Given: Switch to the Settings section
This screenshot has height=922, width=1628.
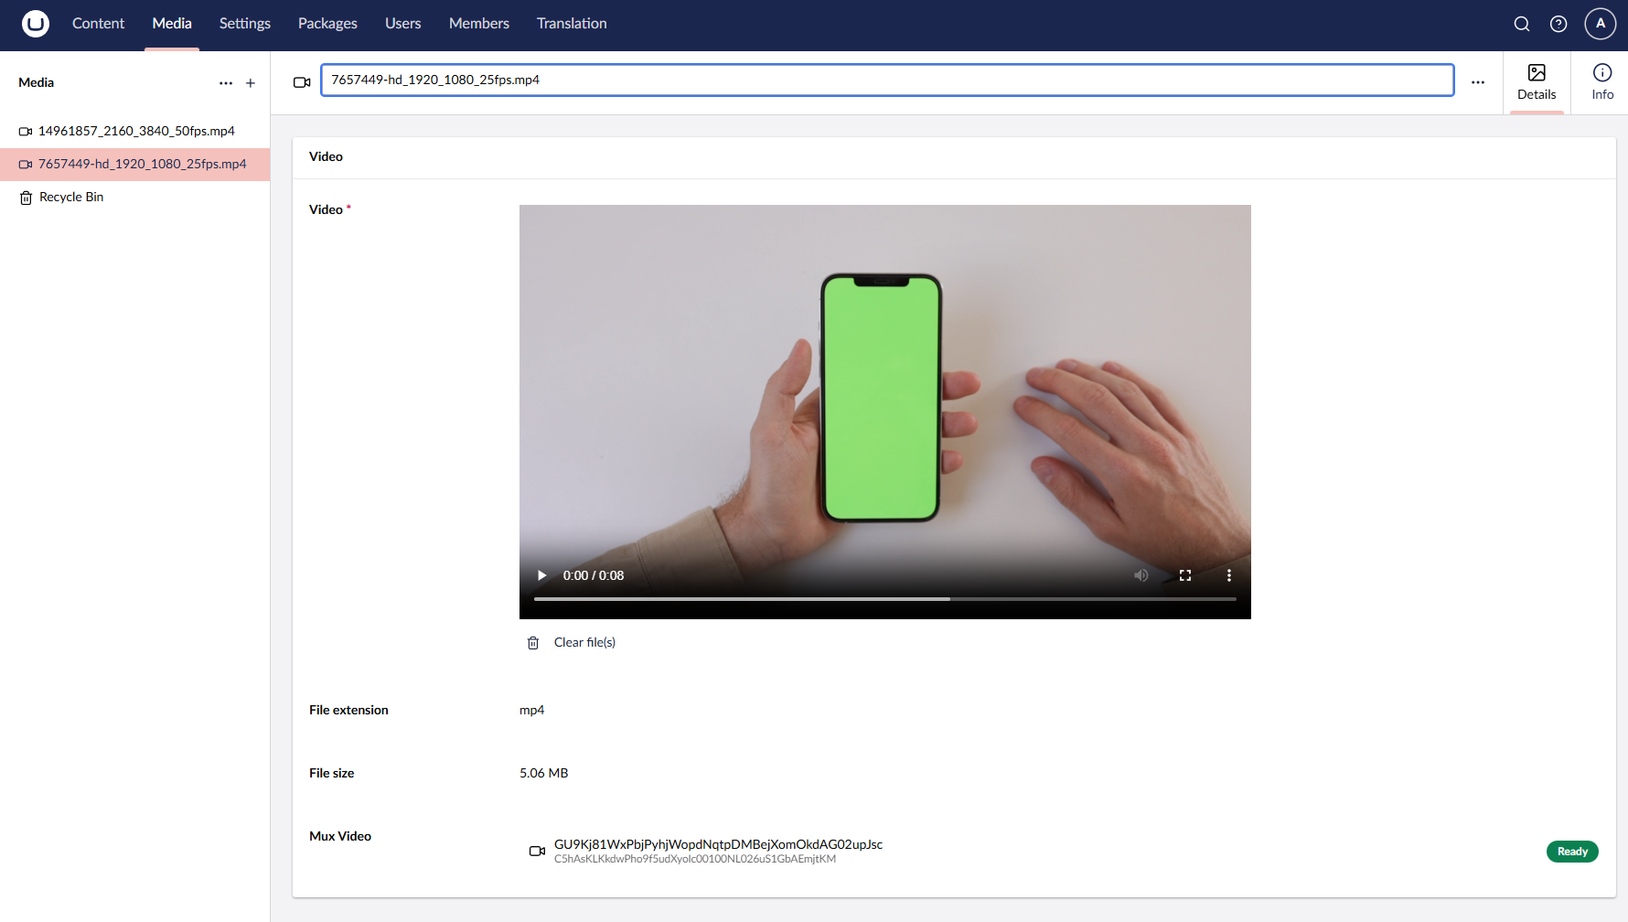Looking at the screenshot, I should tap(244, 23).
